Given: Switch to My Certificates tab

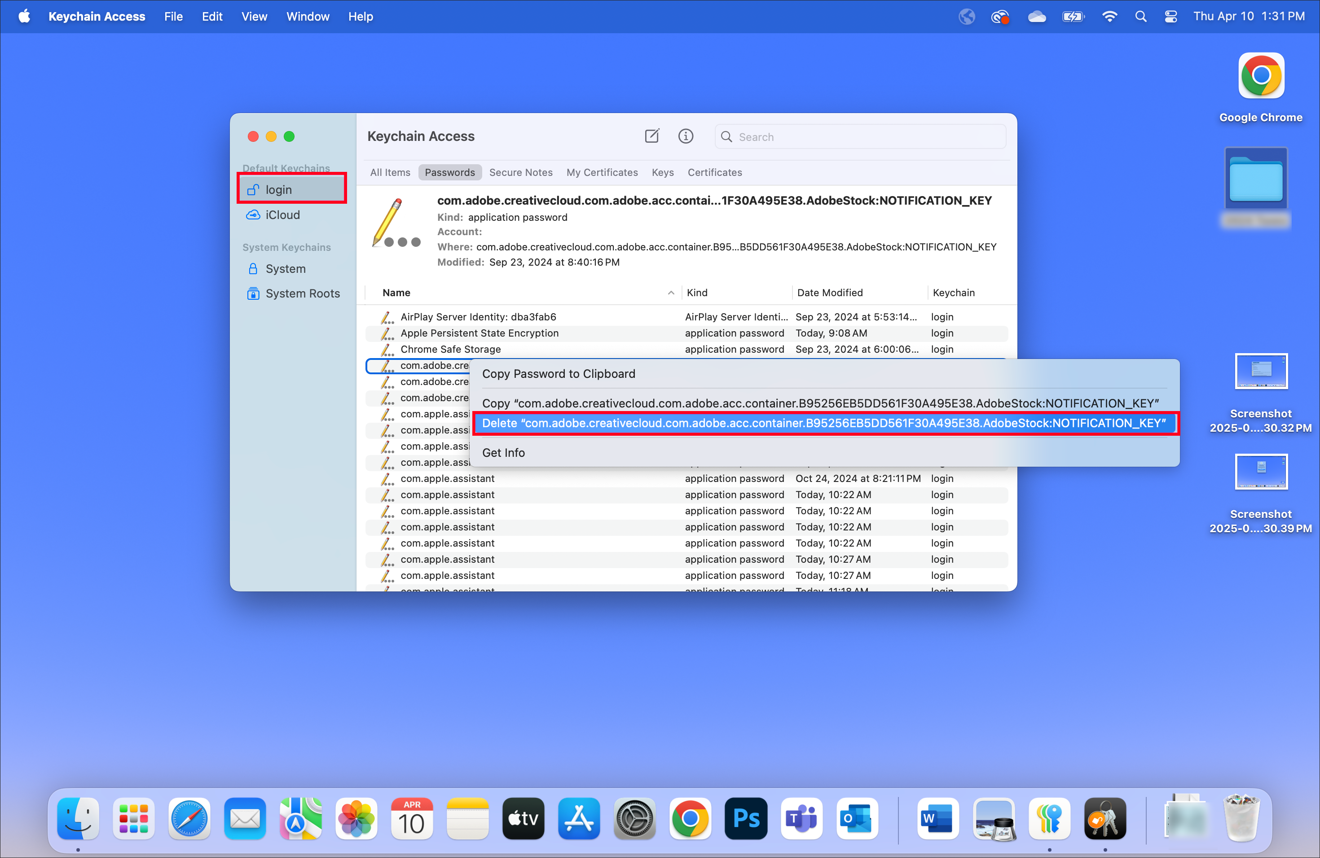Looking at the screenshot, I should tap(602, 172).
